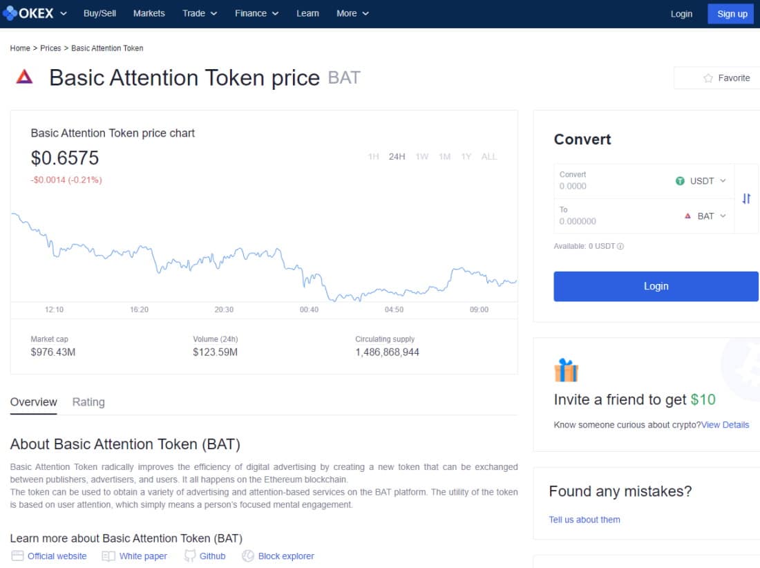Viewport: 760px width, 568px height.
Task: Click the gift box icon
Action: point(566,370)
